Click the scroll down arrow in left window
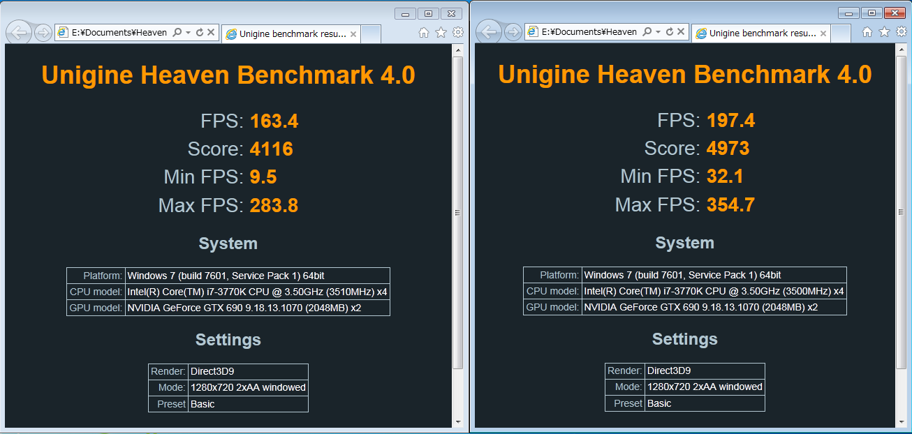This screenshot has height=434, width=912. pos(458,421)
